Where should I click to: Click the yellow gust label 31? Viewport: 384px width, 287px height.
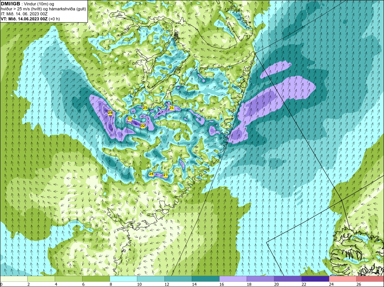pos(171,108)
